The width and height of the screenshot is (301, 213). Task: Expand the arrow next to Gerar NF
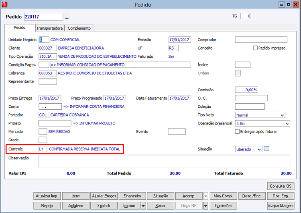click(205, 206)
